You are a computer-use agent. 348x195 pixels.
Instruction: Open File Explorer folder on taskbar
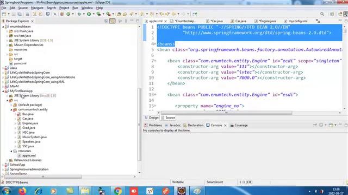click(85, 191)
